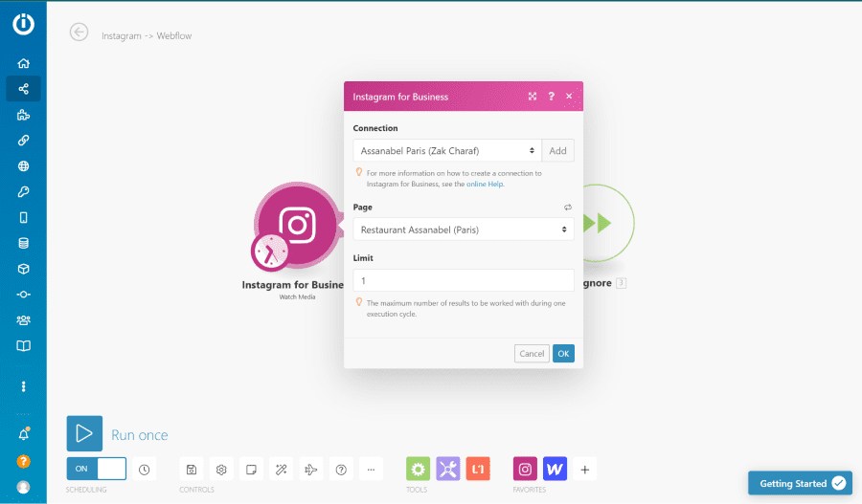Image resolution: width=862 pixels, height=504 pixels.
Task: Open Notes icon in controls
Action: pos(251,470)
